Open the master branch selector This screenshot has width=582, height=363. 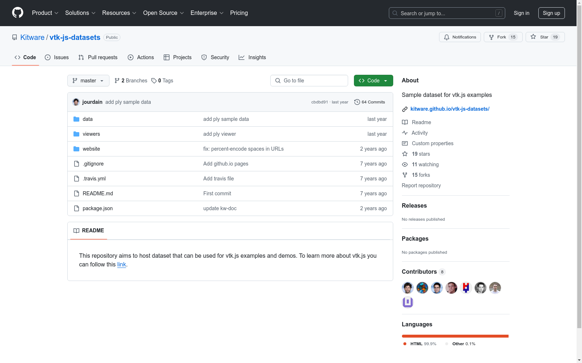(x=88, y=81)
